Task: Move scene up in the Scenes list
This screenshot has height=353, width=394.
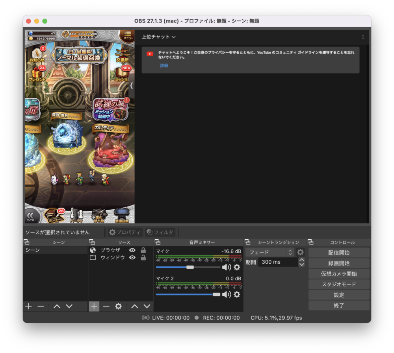Action: click(57, 306)
